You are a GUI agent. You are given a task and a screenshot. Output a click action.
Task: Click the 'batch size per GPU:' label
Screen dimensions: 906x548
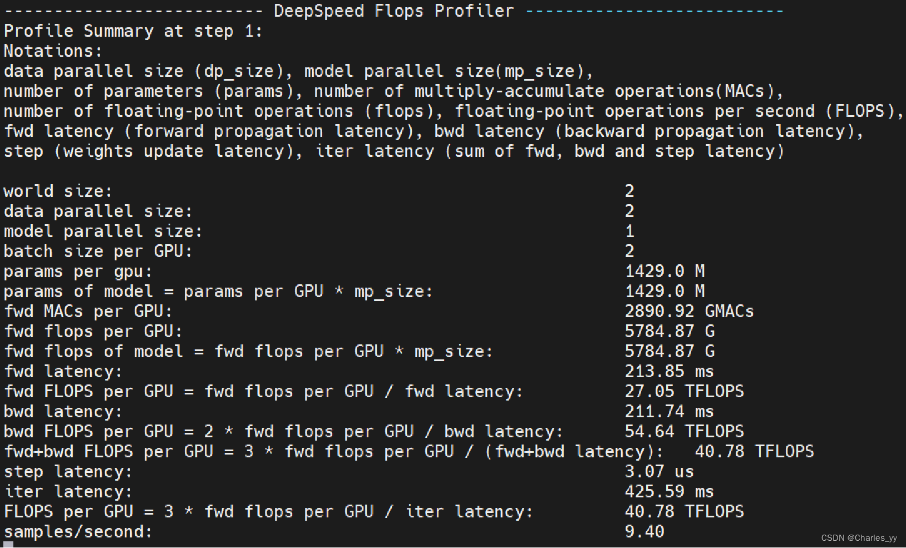point(98,251)
